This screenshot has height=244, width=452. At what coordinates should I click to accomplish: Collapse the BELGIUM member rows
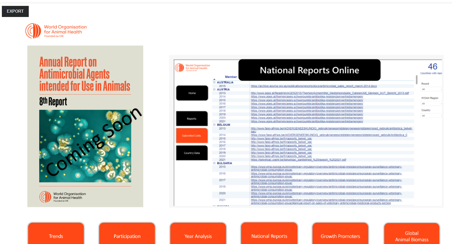click(214, 125)
